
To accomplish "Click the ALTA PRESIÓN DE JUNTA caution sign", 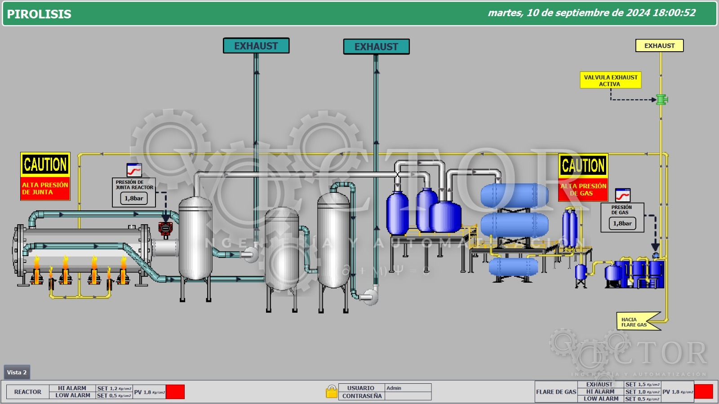I will [x=45, y=176].
